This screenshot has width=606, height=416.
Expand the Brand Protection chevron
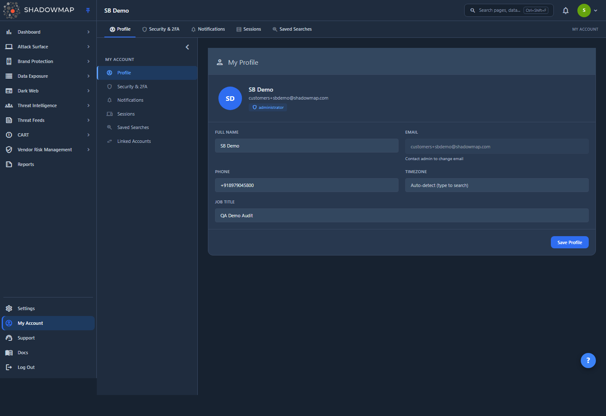tap(88, 61)
